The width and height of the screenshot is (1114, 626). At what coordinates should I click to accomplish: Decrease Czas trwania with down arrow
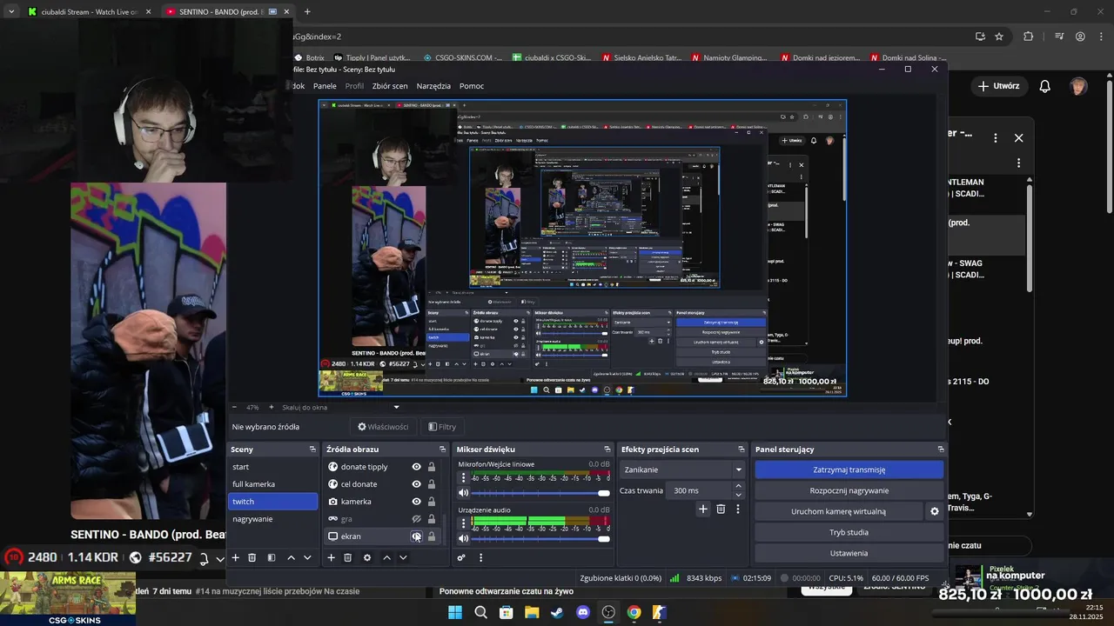[x=738, y=495]
